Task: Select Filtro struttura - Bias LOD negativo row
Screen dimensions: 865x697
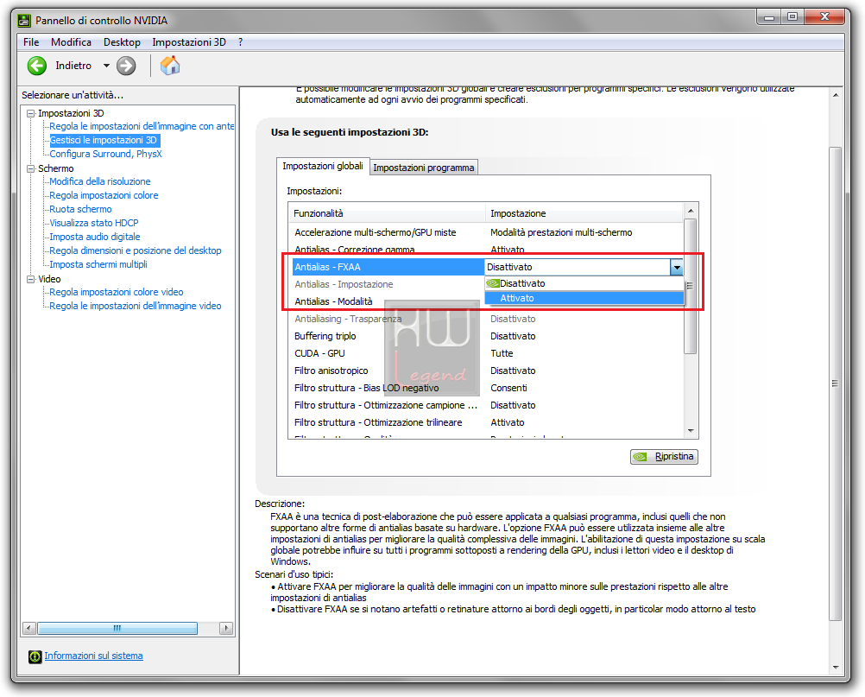Action: (x=485, y=389)
